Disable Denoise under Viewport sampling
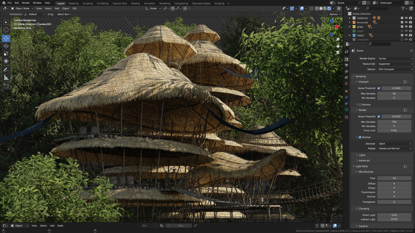 (360, 104)
